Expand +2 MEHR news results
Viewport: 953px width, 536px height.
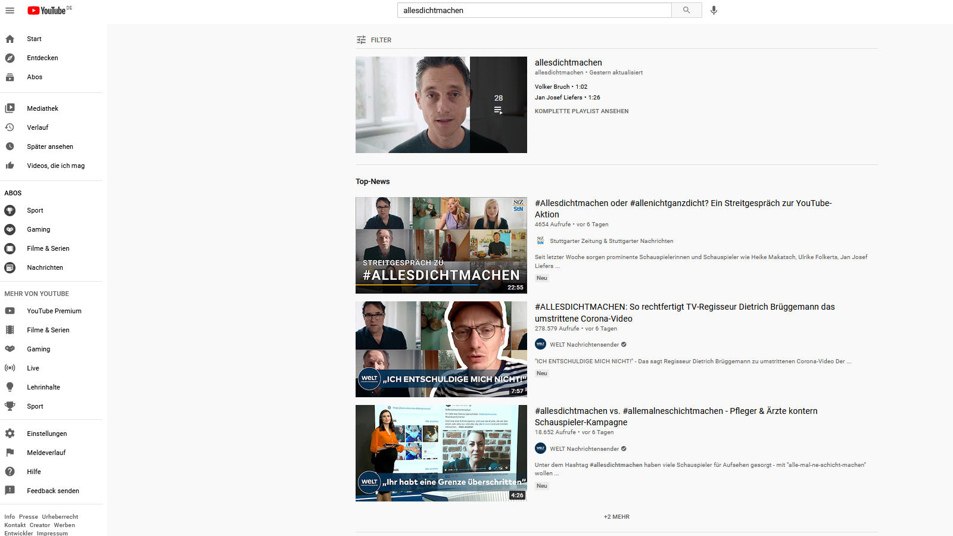pyautogui.click(x=616, y=517)
